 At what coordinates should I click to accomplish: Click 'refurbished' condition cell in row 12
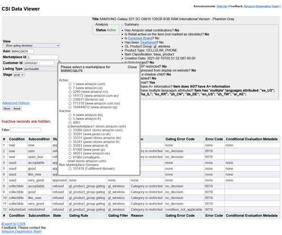[x=17, y=210]
